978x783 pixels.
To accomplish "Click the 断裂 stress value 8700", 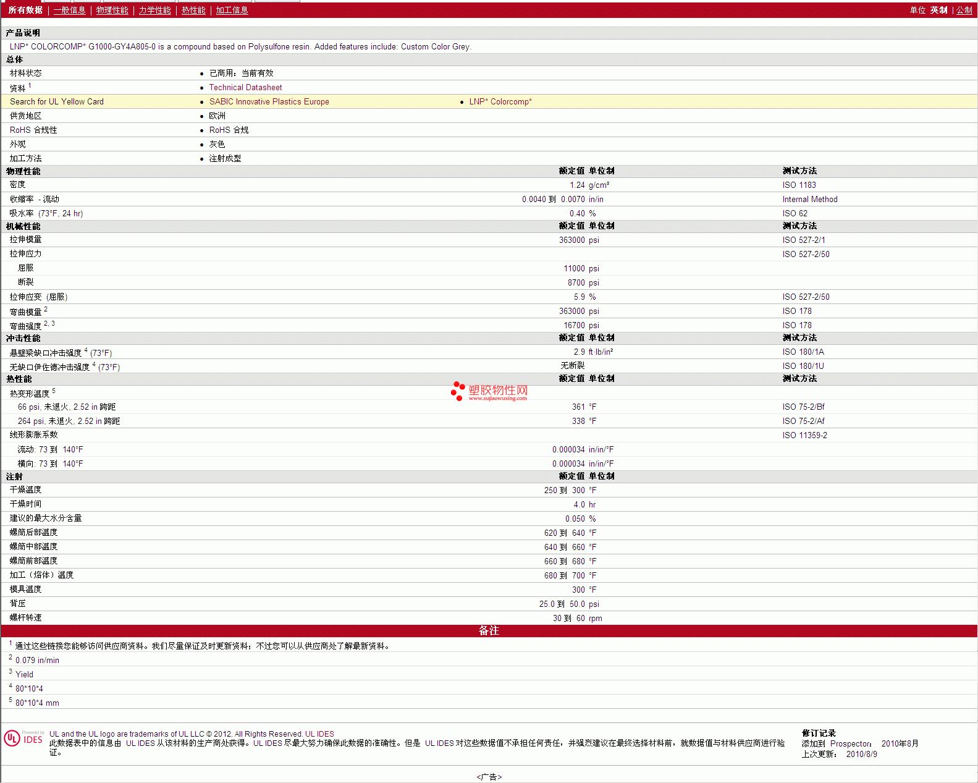I will pyautogui.click(x=576, y=283).
